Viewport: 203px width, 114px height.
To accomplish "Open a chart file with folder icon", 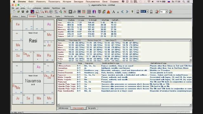I will pos(18,12).
